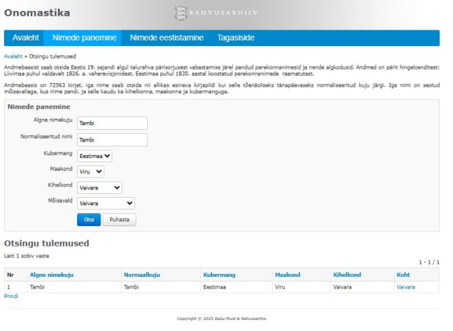Click the Avaleht breadcrumb link

(13, 56)
